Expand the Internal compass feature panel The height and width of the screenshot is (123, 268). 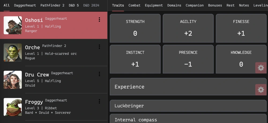click(x=188, y=118)
